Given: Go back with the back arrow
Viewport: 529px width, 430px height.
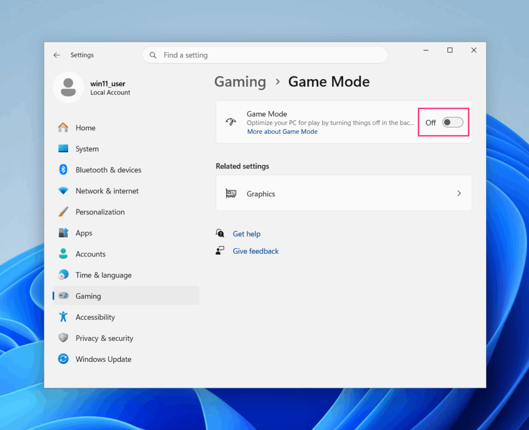Looking at the screenshot, I should (x=57, y=55).
